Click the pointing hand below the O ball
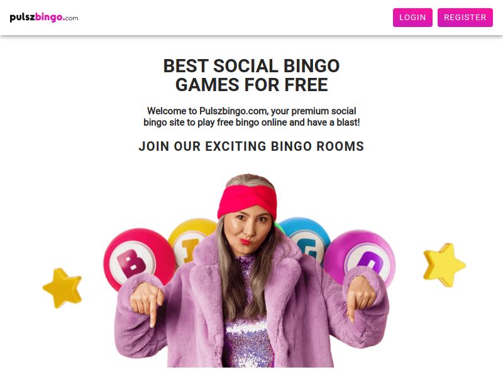Screen dimensions: 503x377 click(x=361, y=298)
